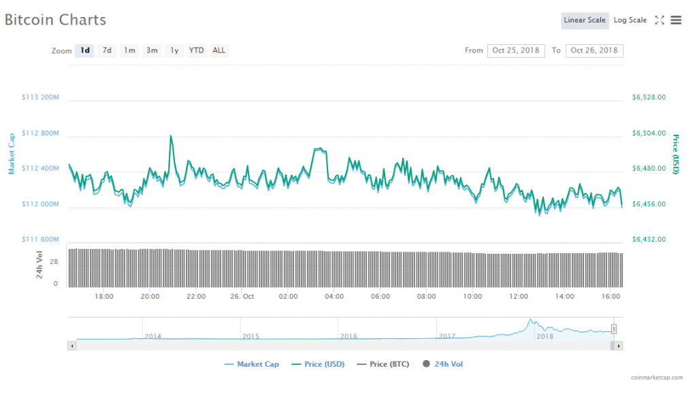697x394 pixels.
Task: Open the chart hamburger menu
Action: [676, 20]
